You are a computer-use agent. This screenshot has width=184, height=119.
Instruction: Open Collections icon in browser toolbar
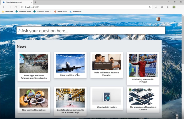pos(162,7)
